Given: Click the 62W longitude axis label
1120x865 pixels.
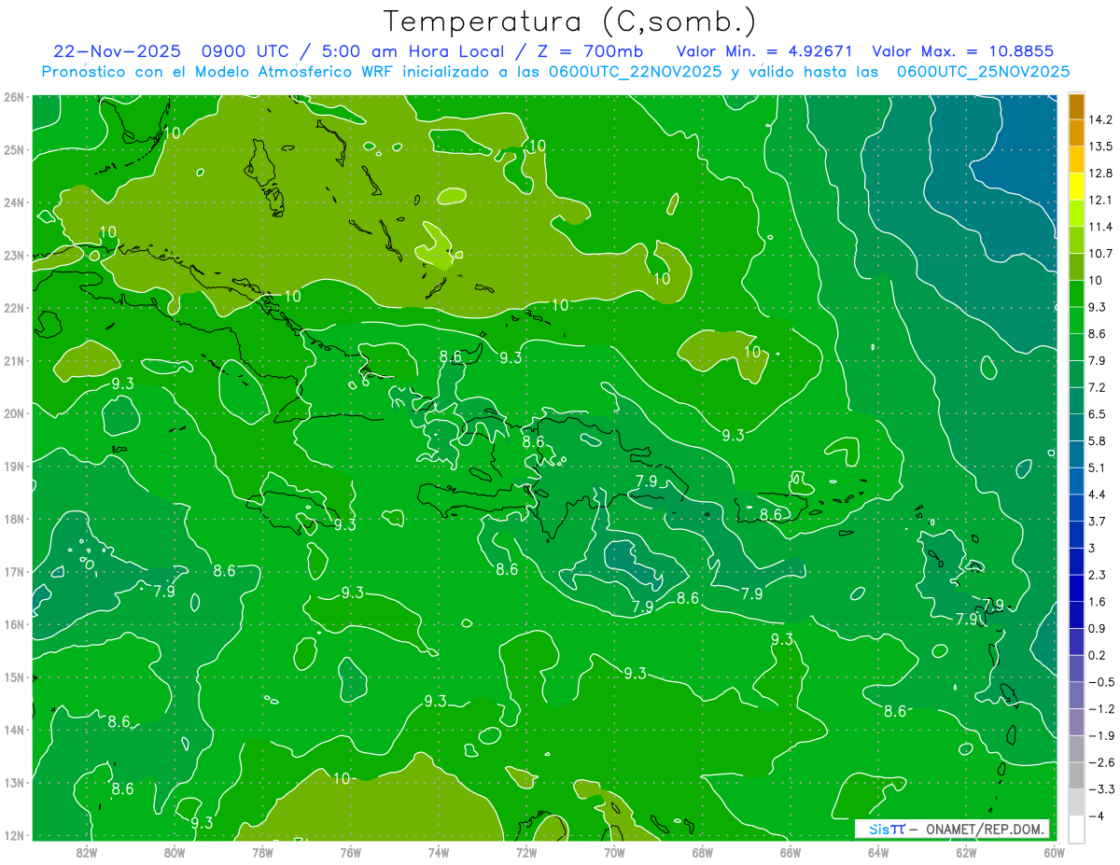Looking at the screenshot, I should pos(966,852).
